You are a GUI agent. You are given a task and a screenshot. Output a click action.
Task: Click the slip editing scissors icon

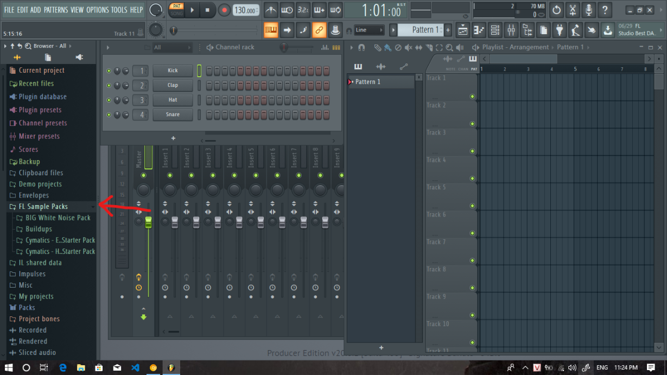573,10
